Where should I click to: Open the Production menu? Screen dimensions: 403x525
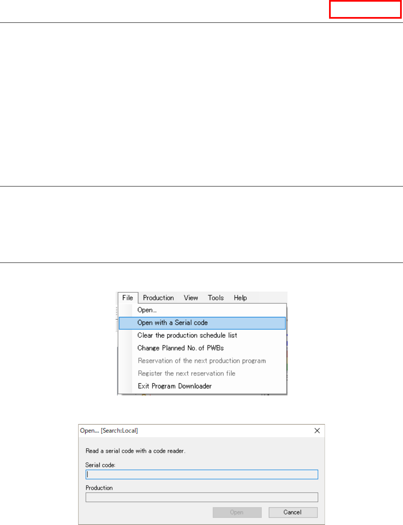coord(158,298)
